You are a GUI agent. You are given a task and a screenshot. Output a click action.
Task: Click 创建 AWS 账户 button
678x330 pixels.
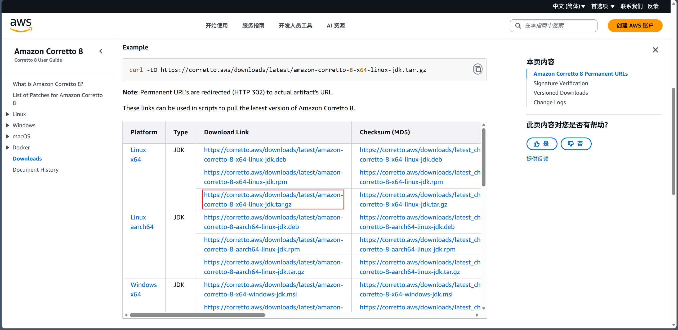click(635, 26)
